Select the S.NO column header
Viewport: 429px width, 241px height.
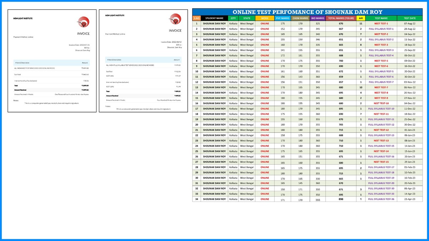(196, 18)
